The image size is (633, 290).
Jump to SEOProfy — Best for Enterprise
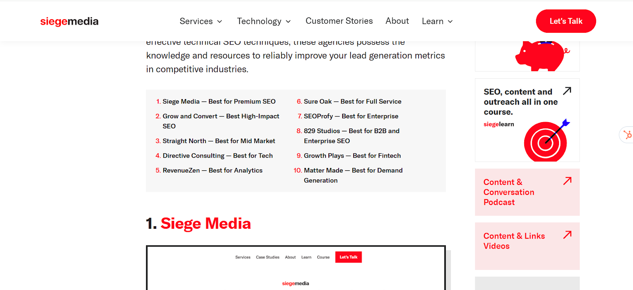point(351,116)
